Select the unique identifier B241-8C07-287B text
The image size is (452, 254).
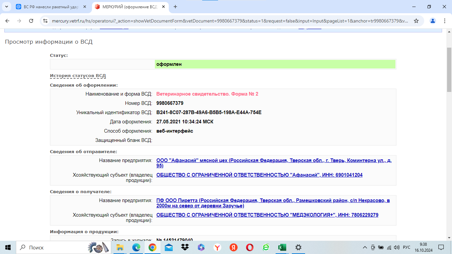pos(209,112)
